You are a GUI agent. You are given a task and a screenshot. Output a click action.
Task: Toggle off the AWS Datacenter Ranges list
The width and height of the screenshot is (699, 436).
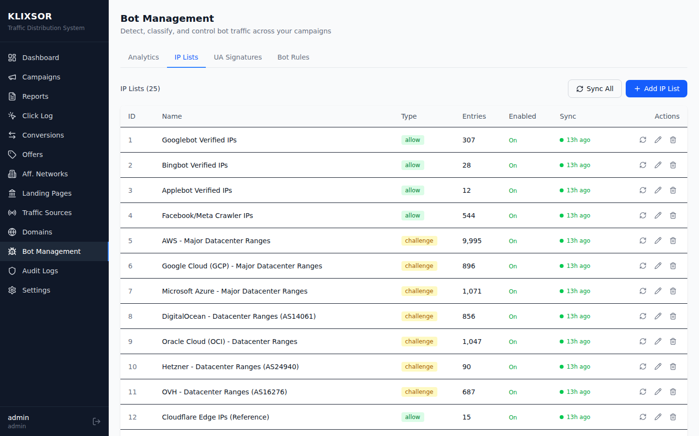(x=513, y=241)
